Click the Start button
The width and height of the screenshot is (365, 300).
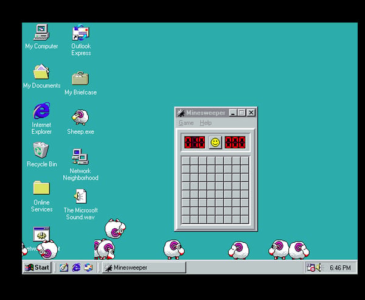[37, 267]
